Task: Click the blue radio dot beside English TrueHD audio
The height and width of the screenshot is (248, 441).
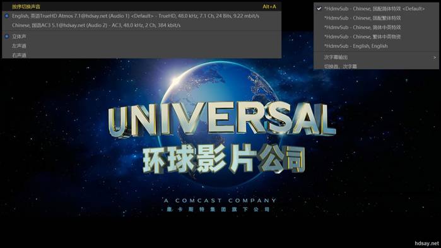Action: point(7,16)
